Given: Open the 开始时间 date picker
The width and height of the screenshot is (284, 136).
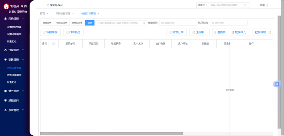Looking at the screenshot, I should click(178, 23).
